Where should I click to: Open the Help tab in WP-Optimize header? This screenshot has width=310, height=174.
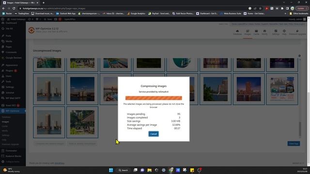tap(284, 32)
